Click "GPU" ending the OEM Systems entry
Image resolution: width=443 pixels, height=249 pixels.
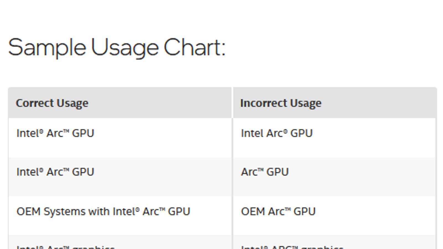[x=179, y=212]
